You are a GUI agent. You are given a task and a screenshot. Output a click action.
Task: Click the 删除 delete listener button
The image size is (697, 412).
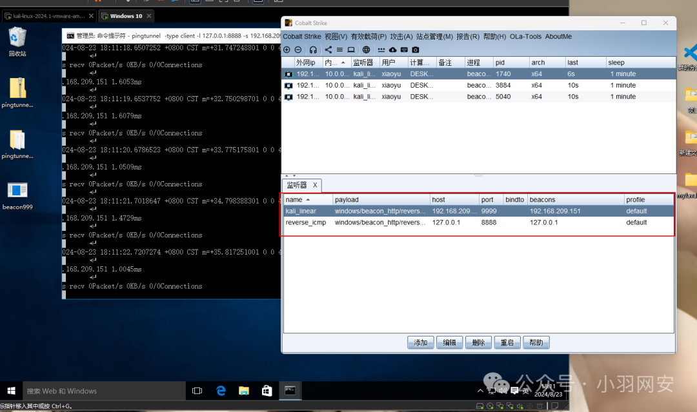click(x=478, y=343)
